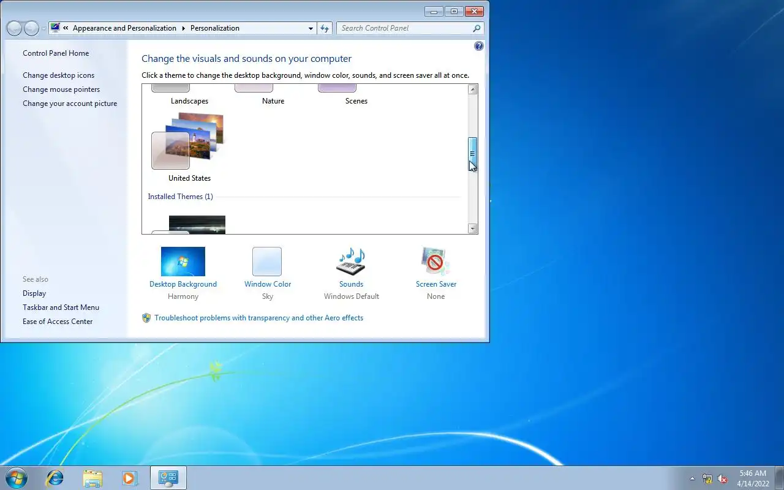
Task: Open Change mouse pointers link
Action: [x=61, y=89]
